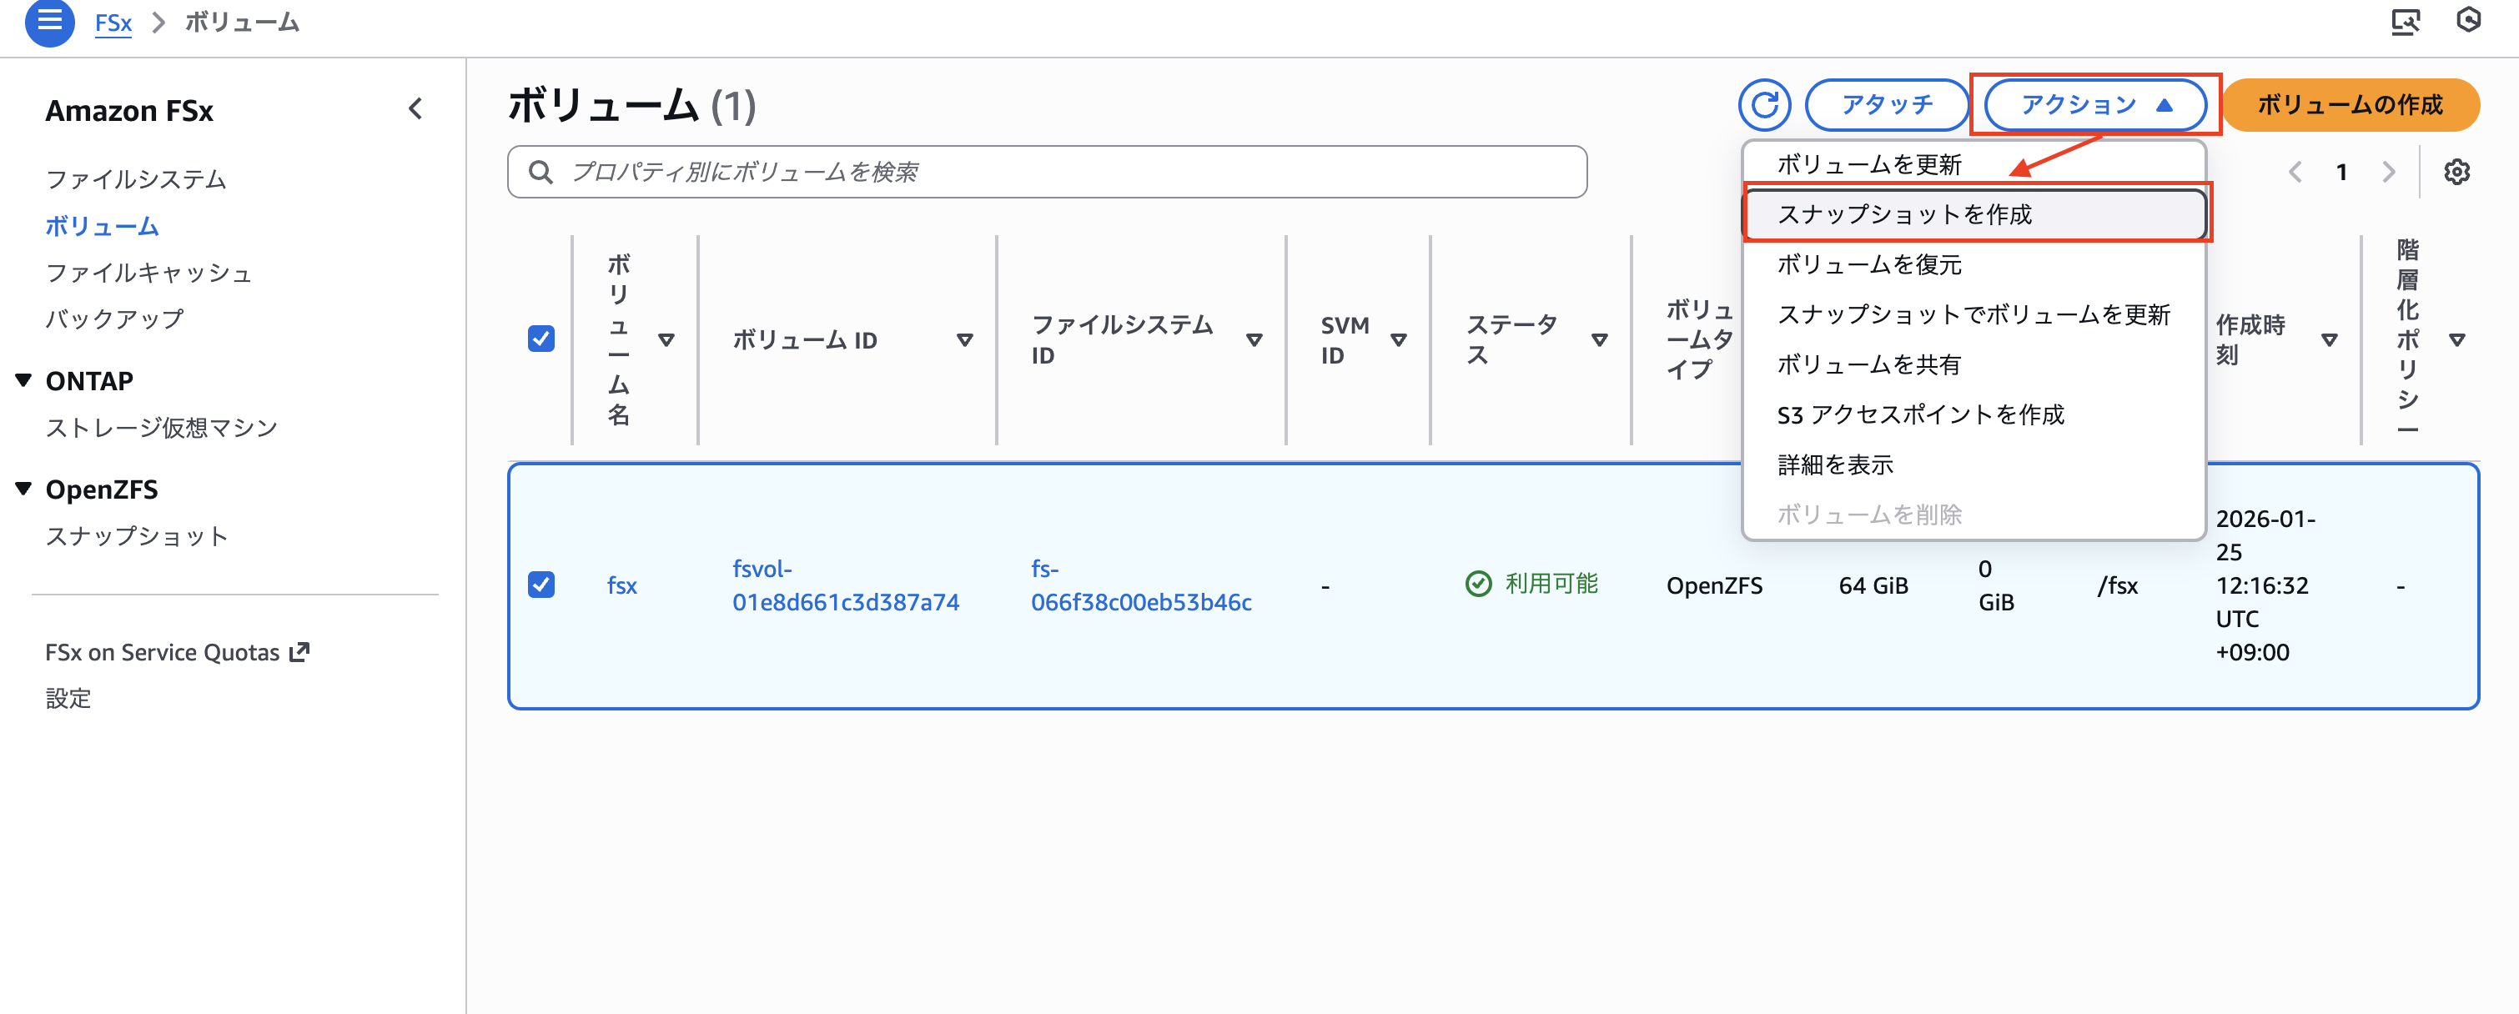2519x1014 pixels.
Task: Click the hexagon icon in top right
Action: 2468,21
